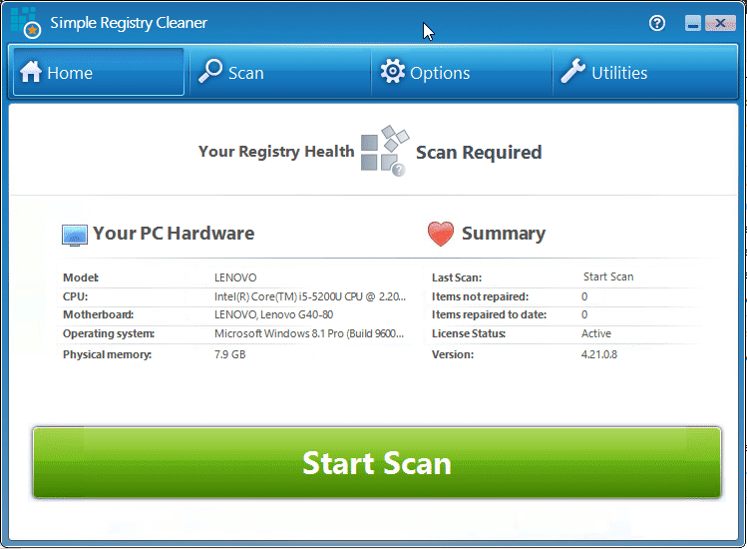Image resolution: width=747 pixels, height=549 pixels.
Task: Switch to the Home tab
Action: [99, 72]
